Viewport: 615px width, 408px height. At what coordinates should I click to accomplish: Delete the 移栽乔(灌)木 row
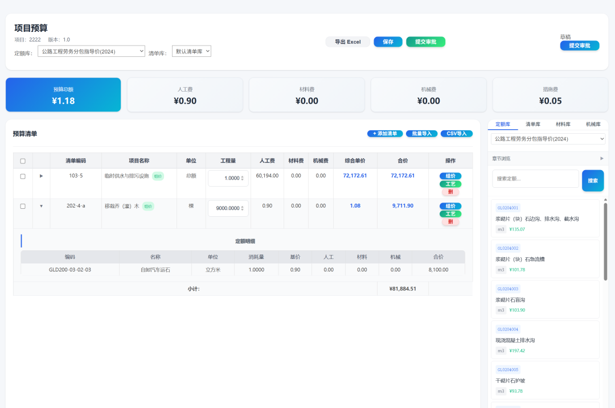tap(450, 221)
